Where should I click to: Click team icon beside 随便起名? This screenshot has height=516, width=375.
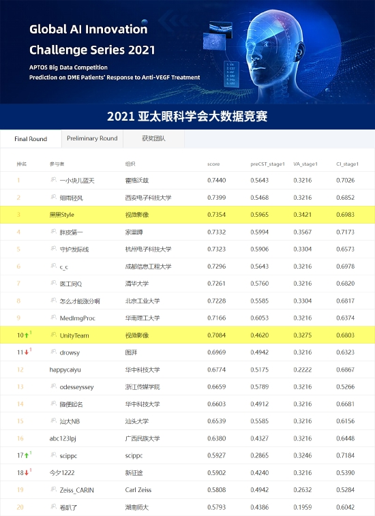[x=53, y=404]
